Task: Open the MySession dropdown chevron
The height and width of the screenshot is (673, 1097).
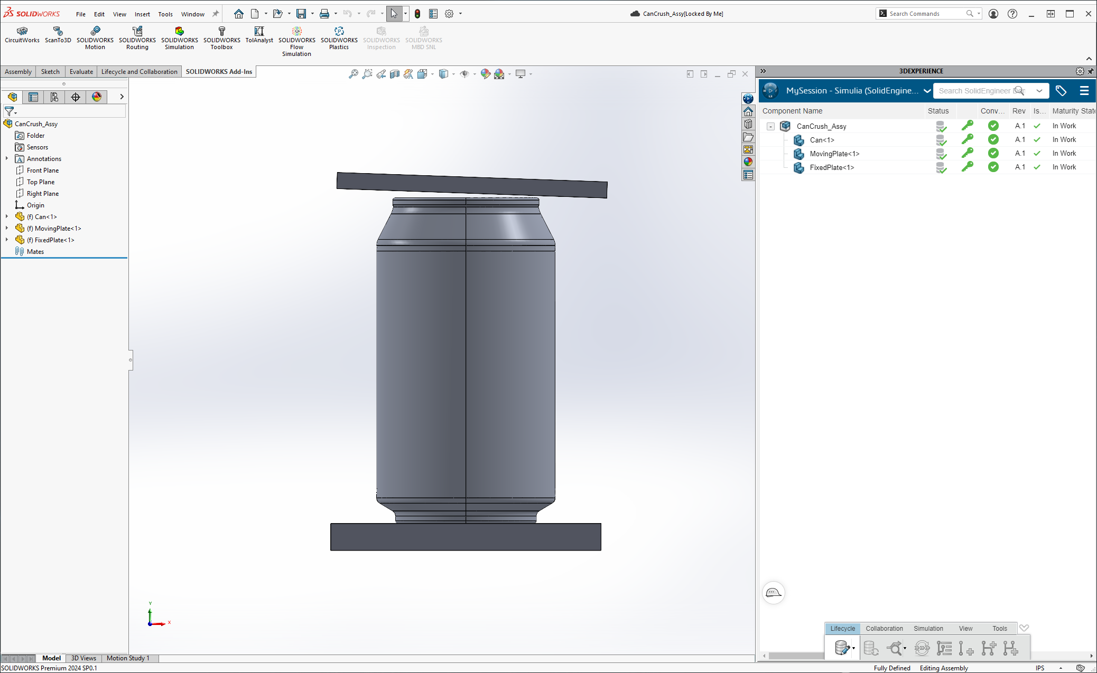Action: coord(927,91)
